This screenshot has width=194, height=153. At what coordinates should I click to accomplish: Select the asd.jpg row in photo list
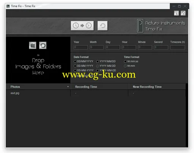click(x=96, y=93)
